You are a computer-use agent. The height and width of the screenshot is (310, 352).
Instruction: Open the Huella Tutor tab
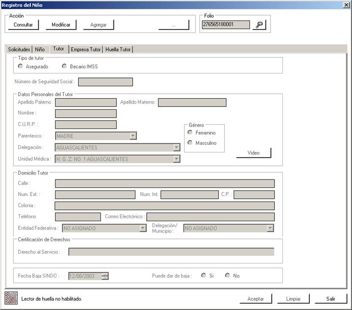(x=118, y=50)
